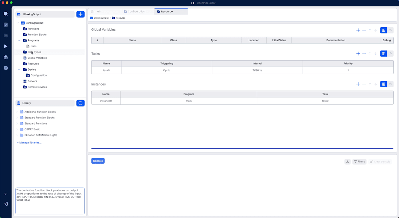Switch to the main tab
This screenshot has width=399, height=218.
[104, 12]
